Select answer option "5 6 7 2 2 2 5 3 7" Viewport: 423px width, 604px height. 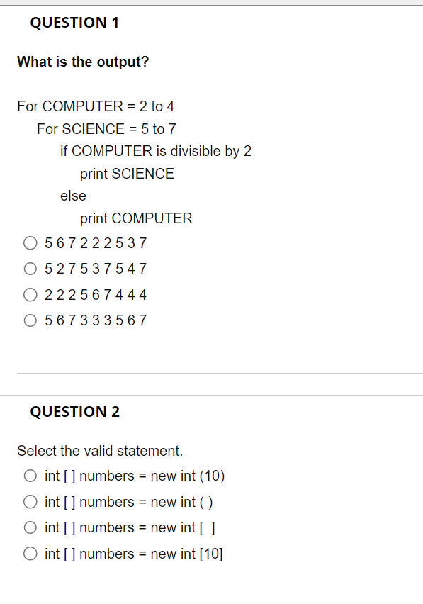pos(30,242)
